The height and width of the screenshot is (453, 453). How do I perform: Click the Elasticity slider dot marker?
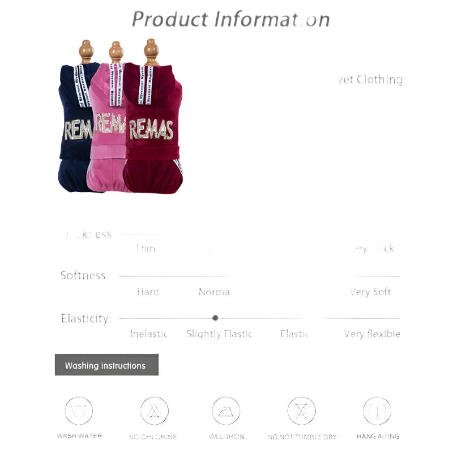(x=215, y=318)
